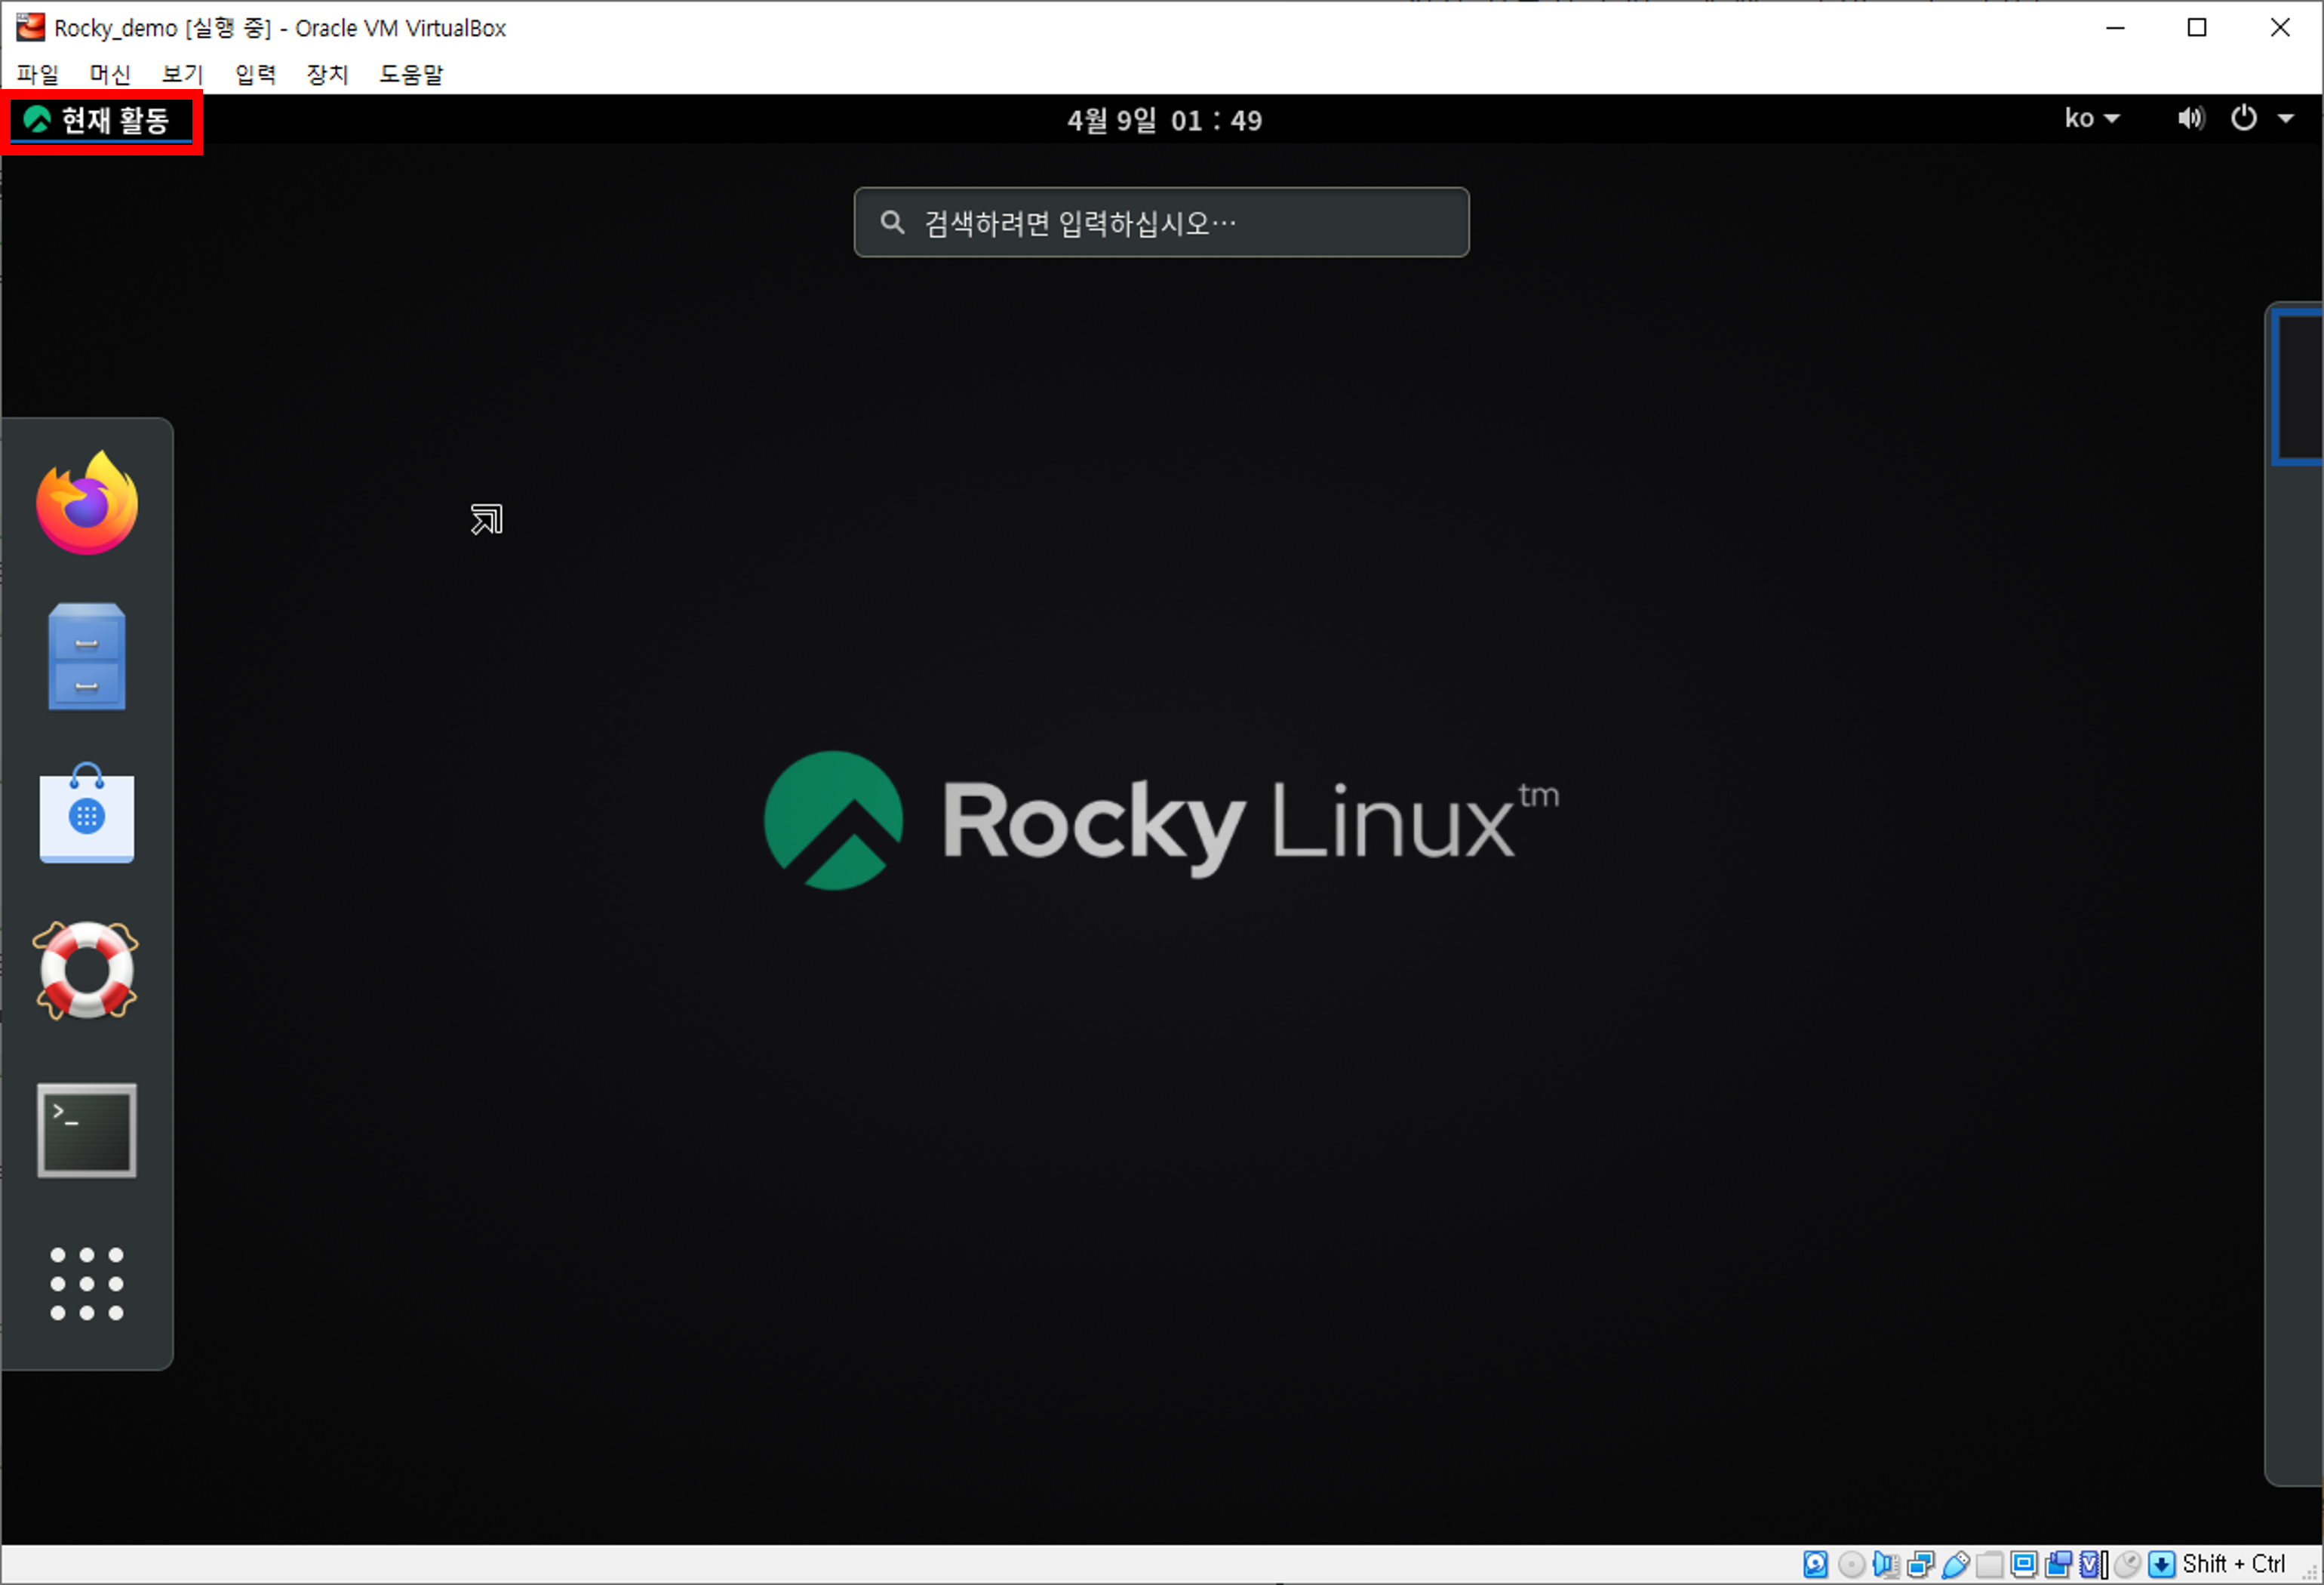Open the date and time calendar popup

click(1164, 121)
